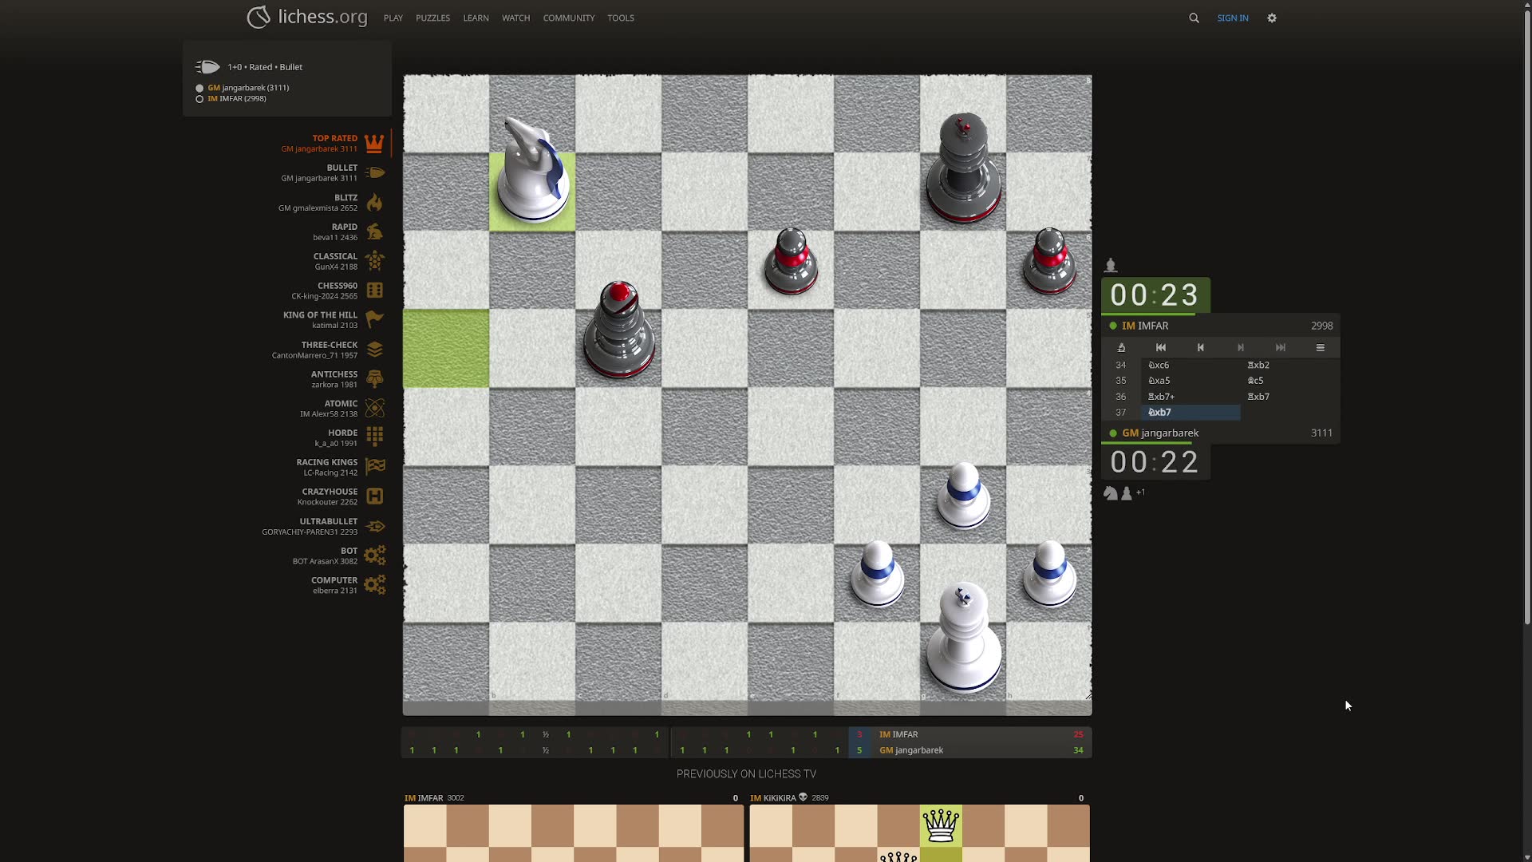This screenshot has width=1532, height=862.
Task: Open GM jangarbarek's player profile
Action: pos(1170,433)
